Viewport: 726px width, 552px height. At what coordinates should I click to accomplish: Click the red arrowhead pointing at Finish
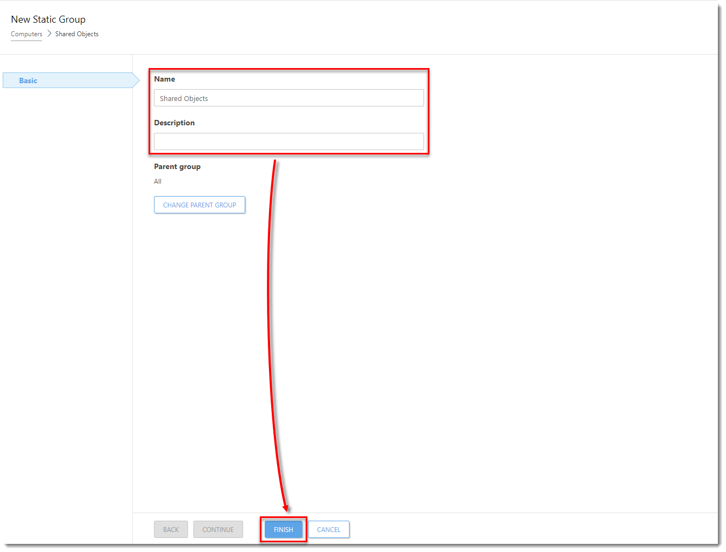pos(286,508)
